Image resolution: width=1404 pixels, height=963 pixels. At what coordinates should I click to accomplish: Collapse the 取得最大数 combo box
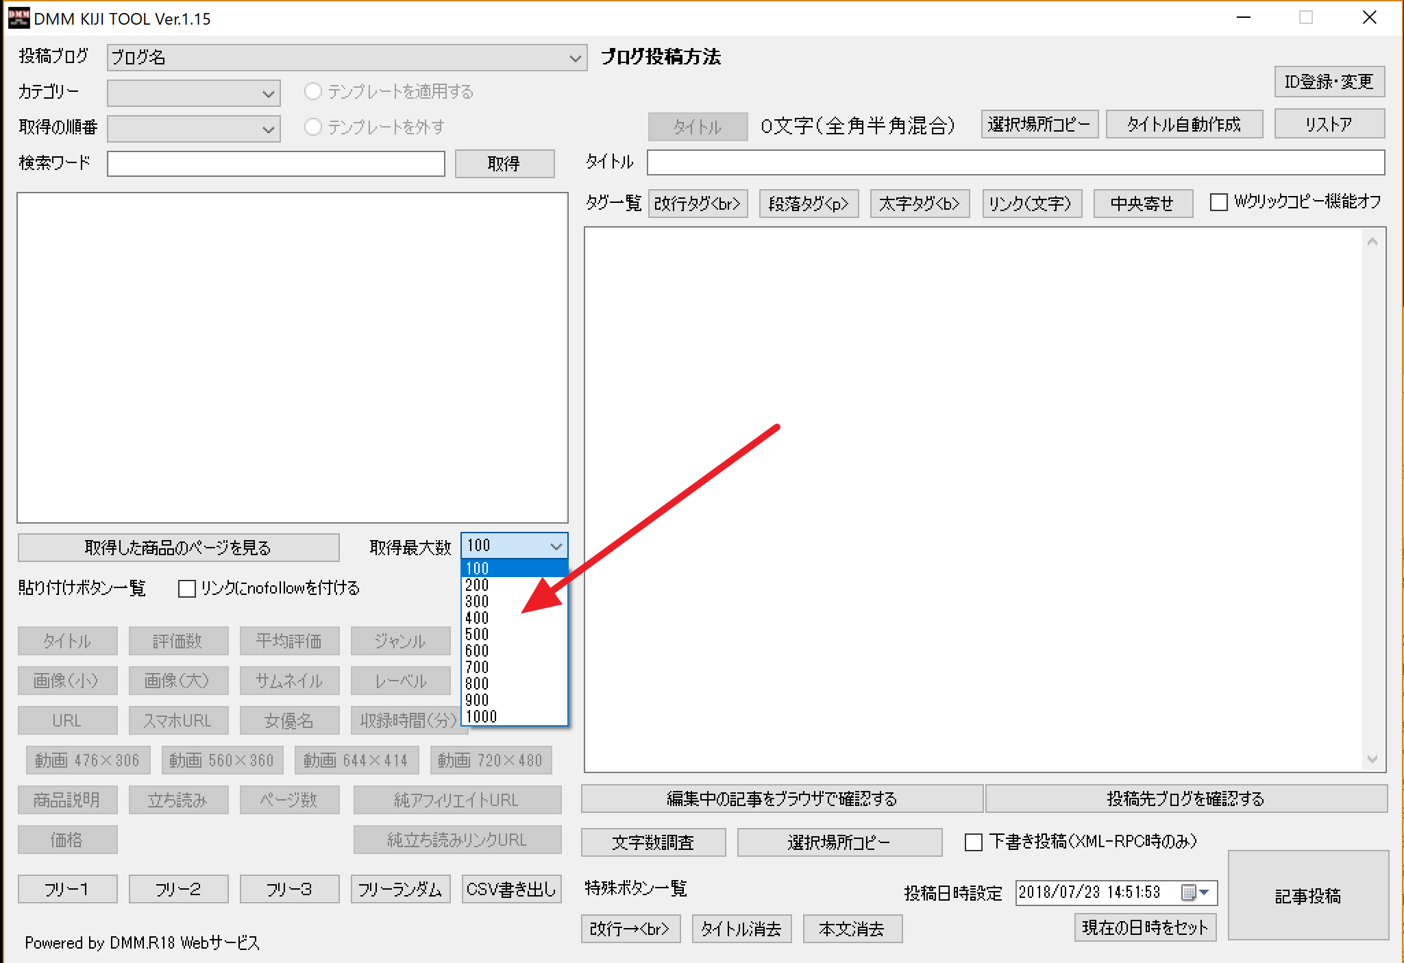coord(556,546)
